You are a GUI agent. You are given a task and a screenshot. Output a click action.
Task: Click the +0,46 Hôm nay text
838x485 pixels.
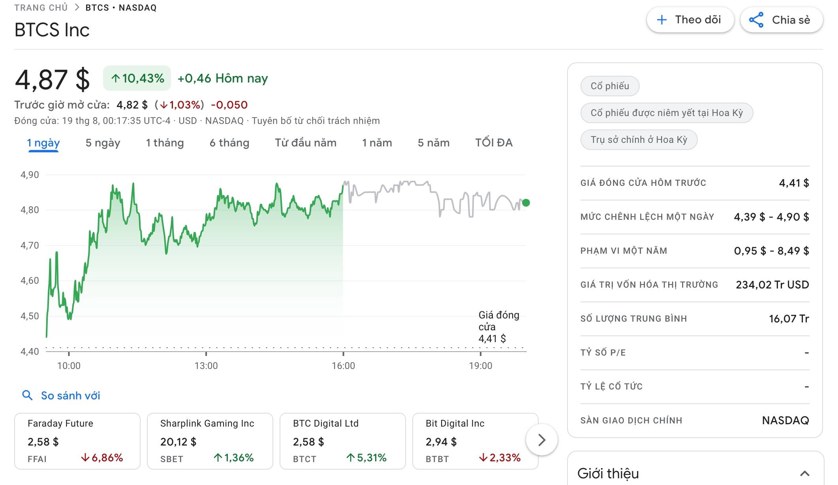point(223,78)
